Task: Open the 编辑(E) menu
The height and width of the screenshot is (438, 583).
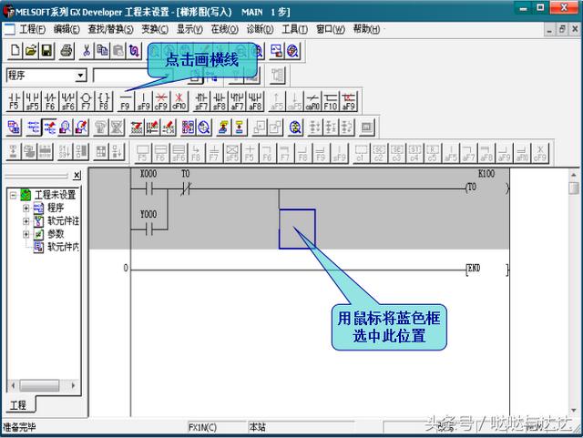Action: click(66, 29)
